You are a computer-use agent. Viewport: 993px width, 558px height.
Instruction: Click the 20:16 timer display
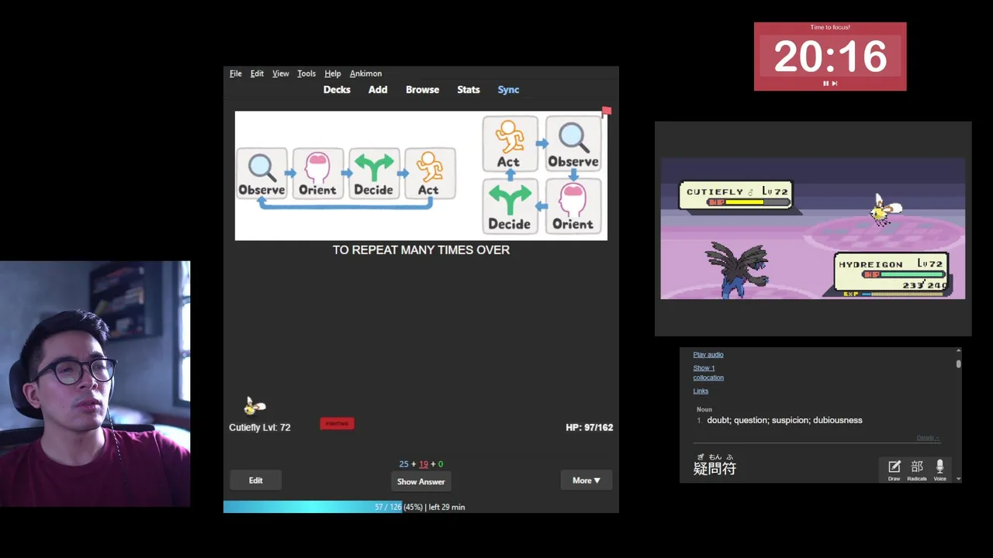(x=830, y=57)
